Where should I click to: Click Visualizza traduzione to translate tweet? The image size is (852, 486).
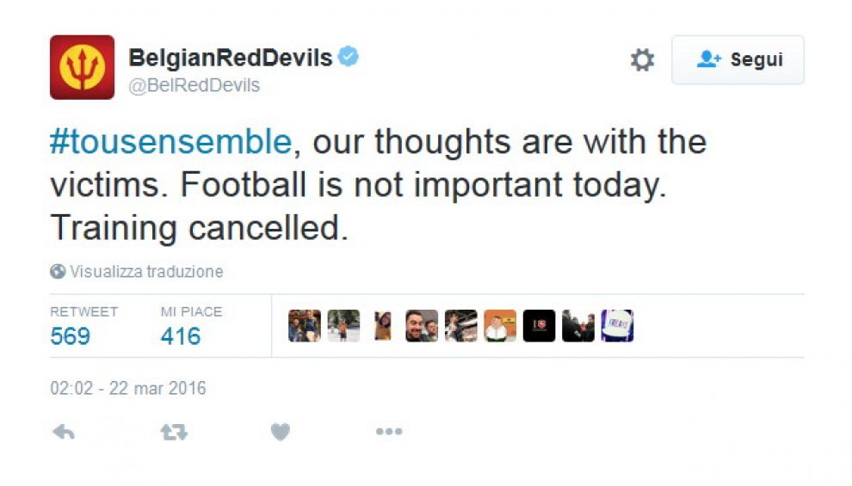click(146, 272)
